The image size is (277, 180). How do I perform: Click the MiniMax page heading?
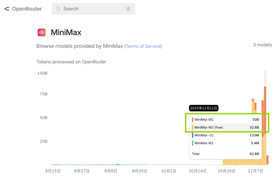66,33
